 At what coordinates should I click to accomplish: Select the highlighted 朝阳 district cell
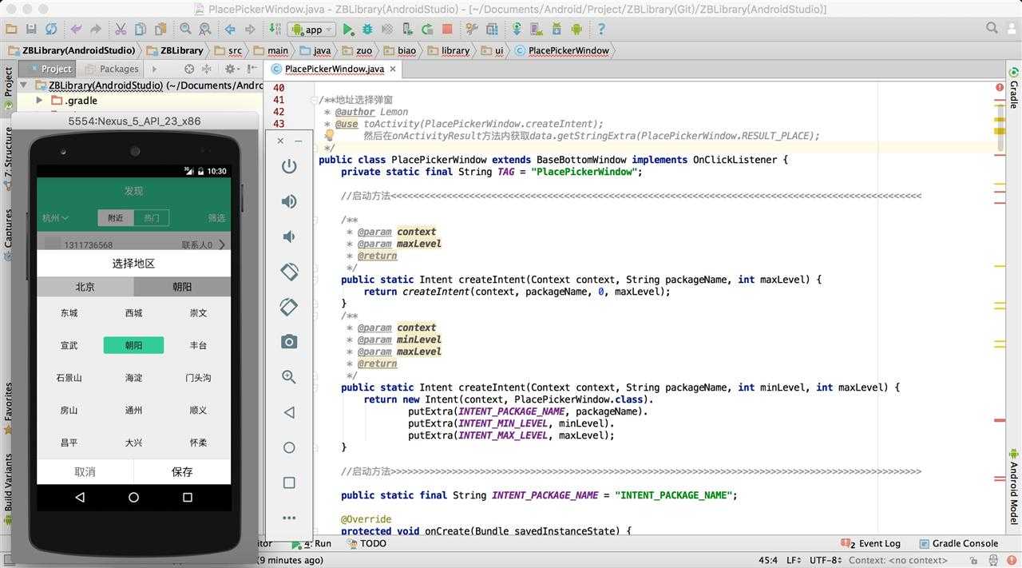(133, 345)
